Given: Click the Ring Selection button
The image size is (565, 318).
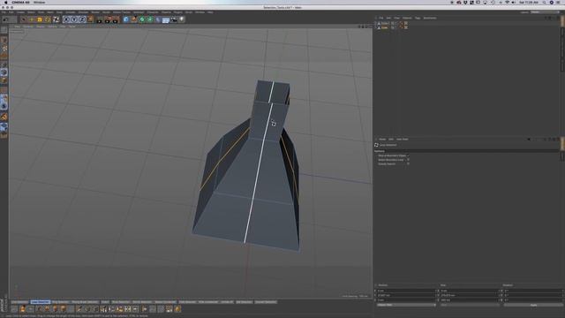Looking at the screenshot, I should (60, 302).
